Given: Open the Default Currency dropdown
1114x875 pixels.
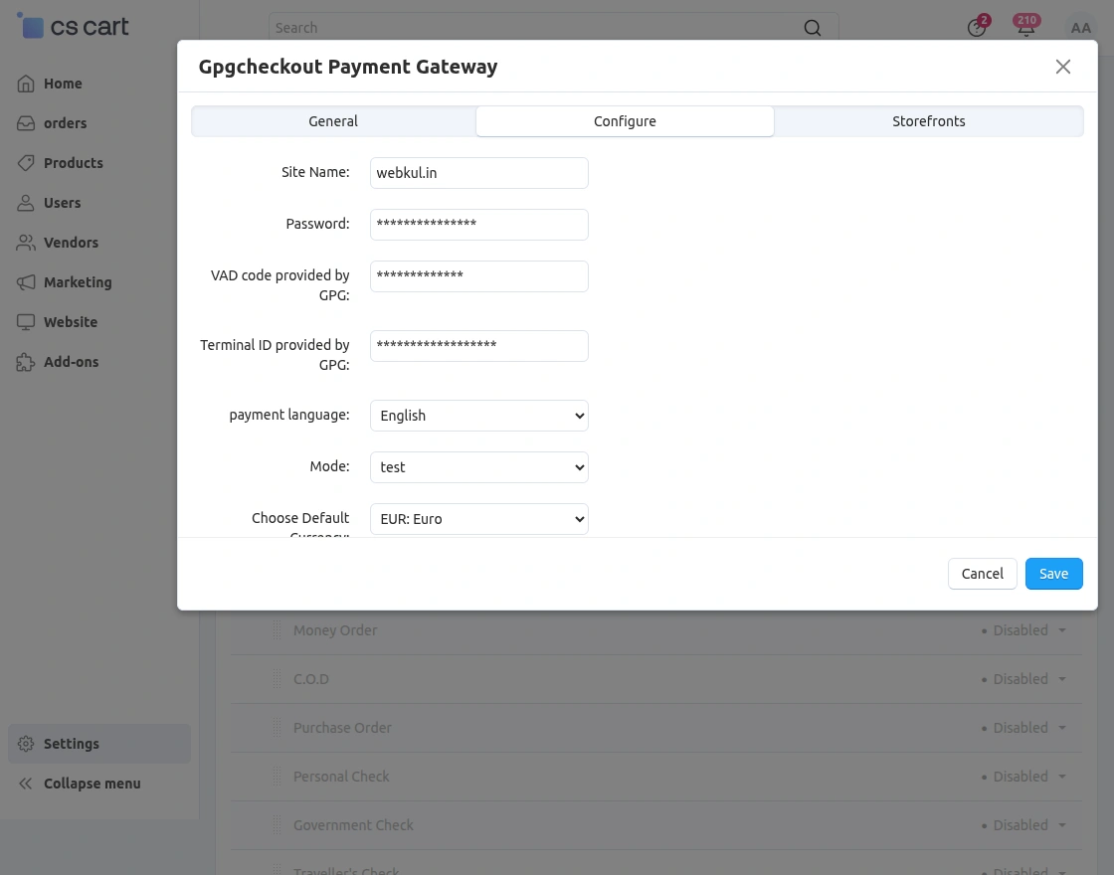Looking at the screenshot, I should pyautogui.click(x=478, y=519).
